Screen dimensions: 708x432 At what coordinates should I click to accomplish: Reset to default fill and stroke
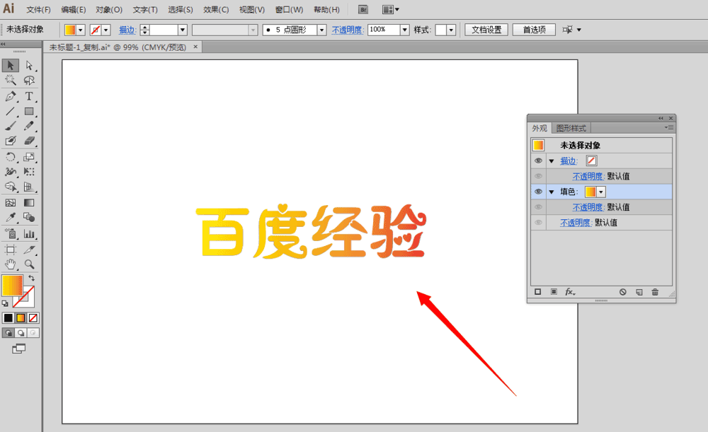point(5,303)
